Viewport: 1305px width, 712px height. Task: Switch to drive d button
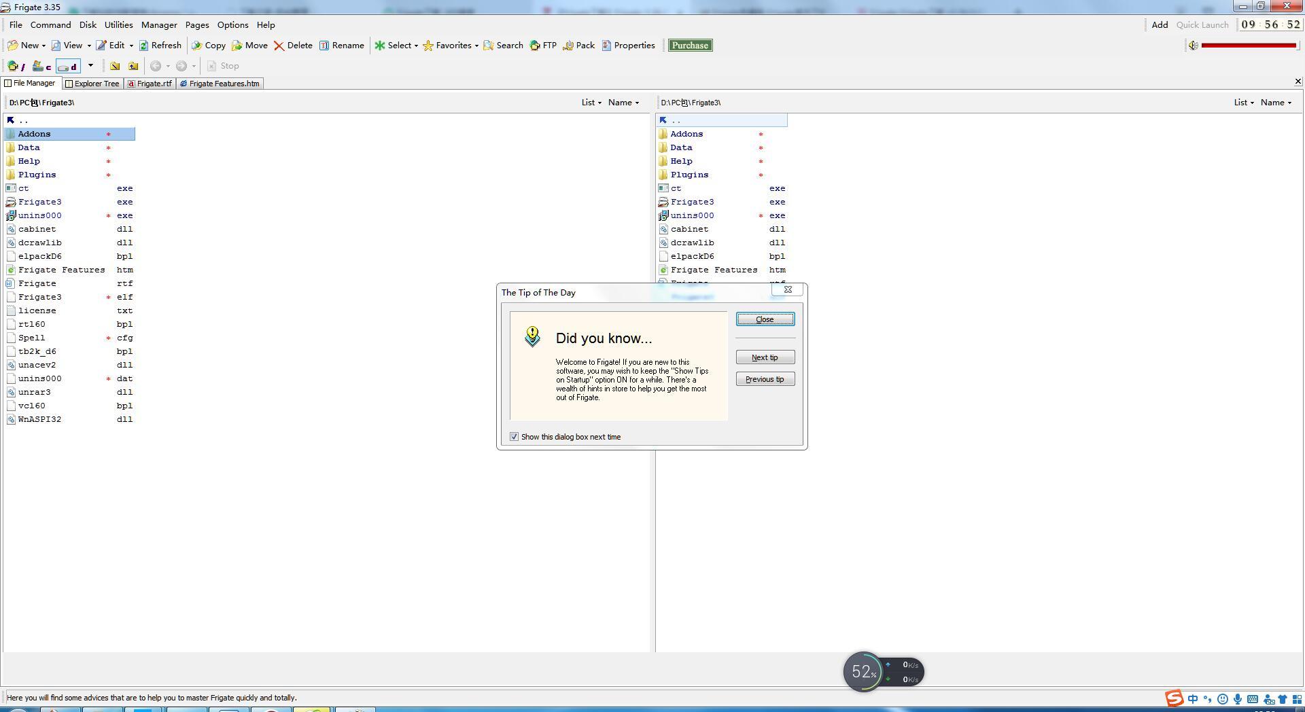click(68, 66)
